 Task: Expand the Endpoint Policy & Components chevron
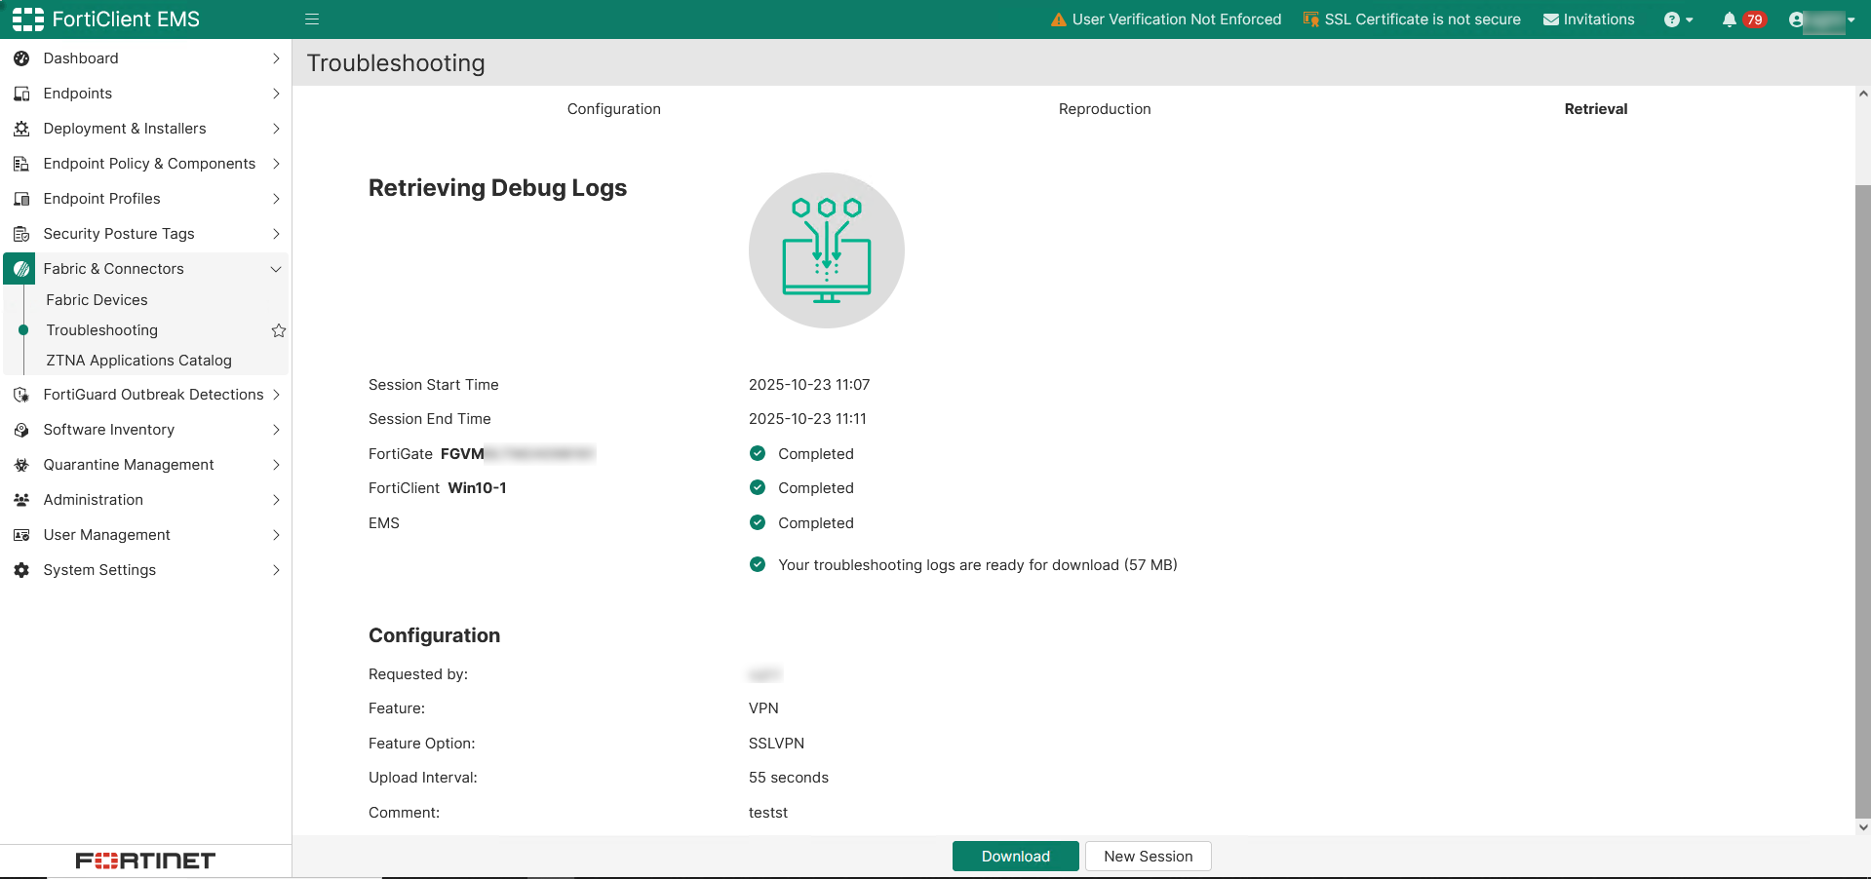(x=276, y=164)
